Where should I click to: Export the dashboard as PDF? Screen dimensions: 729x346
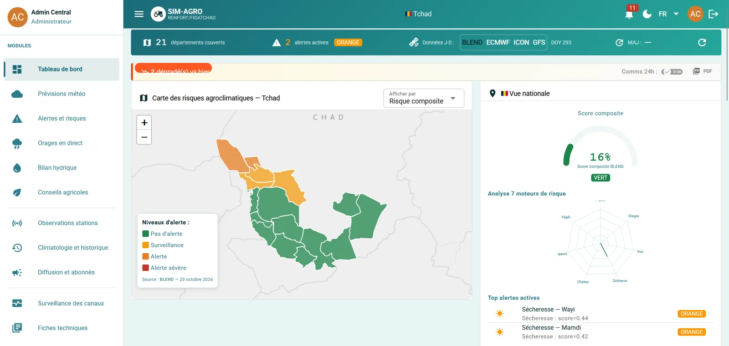click(703, 71)
